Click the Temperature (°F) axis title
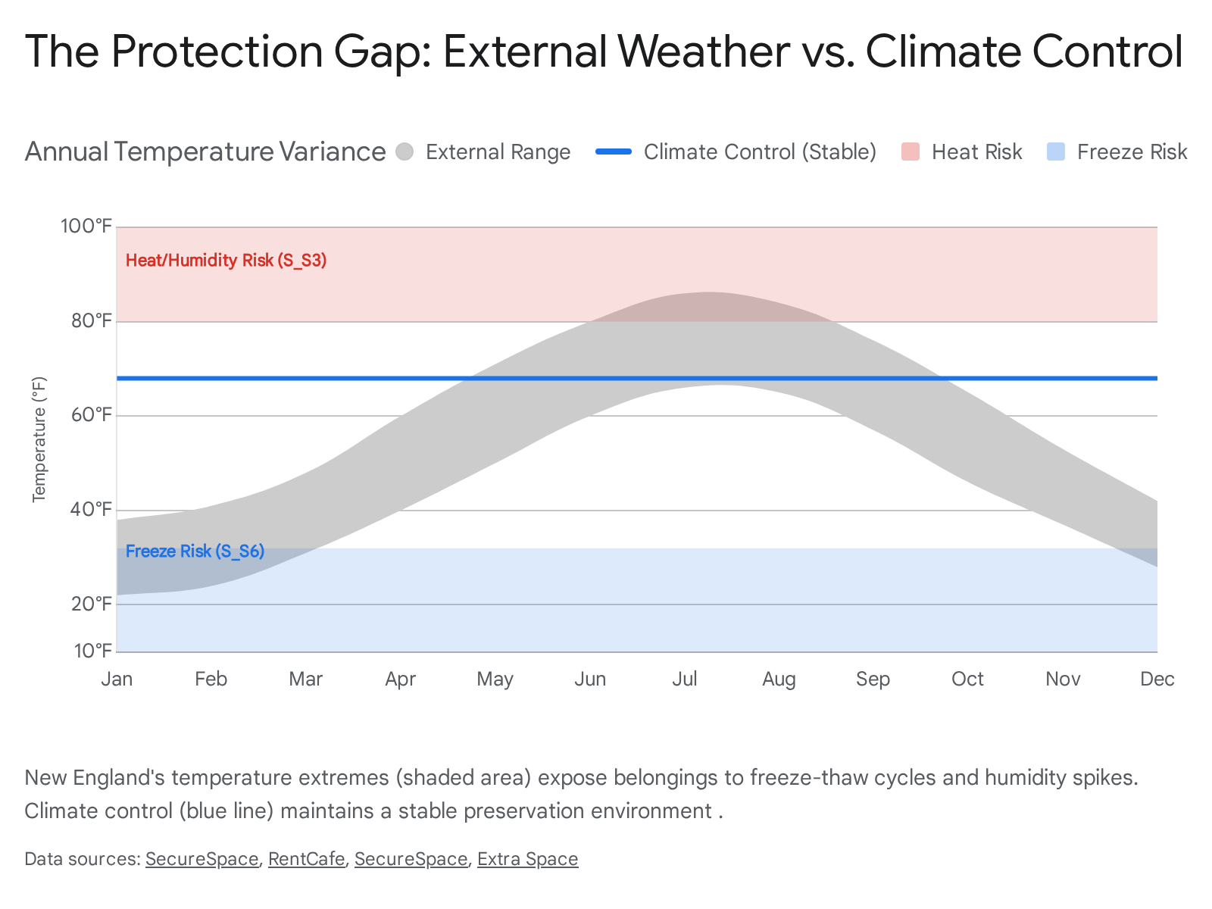This screenshot has height=909, width=1212. 39,439
